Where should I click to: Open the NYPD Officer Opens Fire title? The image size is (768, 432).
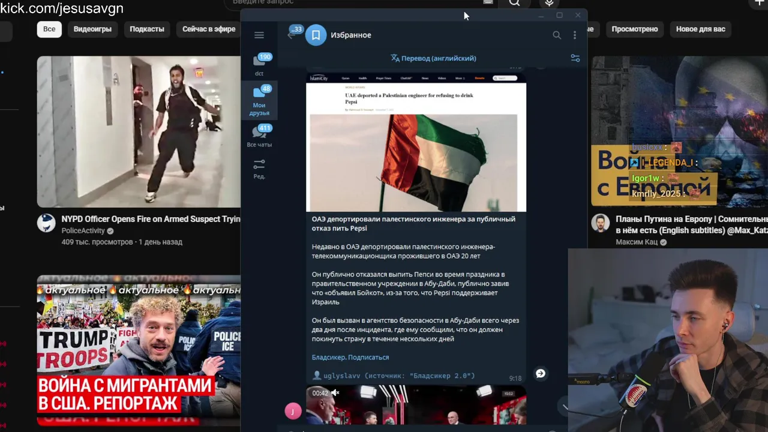click(x=151, y=220)
